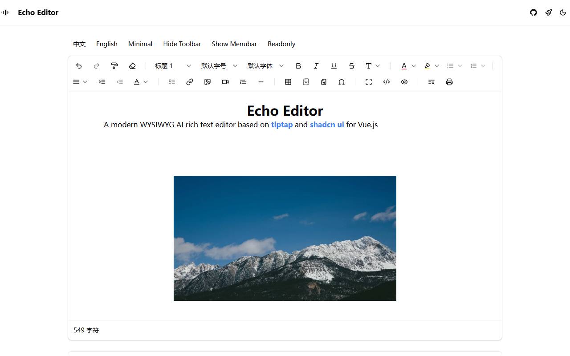Viewport: 570px width, 356px height.
Task: Toggle strikethrough formatting
Action: pos(352,66)
